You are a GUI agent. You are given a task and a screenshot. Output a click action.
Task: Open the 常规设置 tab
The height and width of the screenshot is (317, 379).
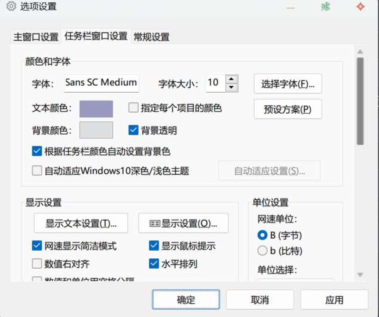tap(151, 36)
